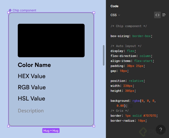Click the /* Gris */ comment
169x138 pixels.
point(120,111)
